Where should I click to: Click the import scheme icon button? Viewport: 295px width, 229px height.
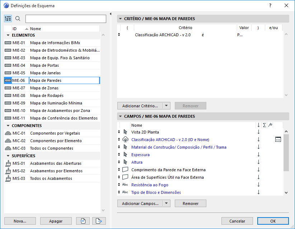click(x=83, y=221)
